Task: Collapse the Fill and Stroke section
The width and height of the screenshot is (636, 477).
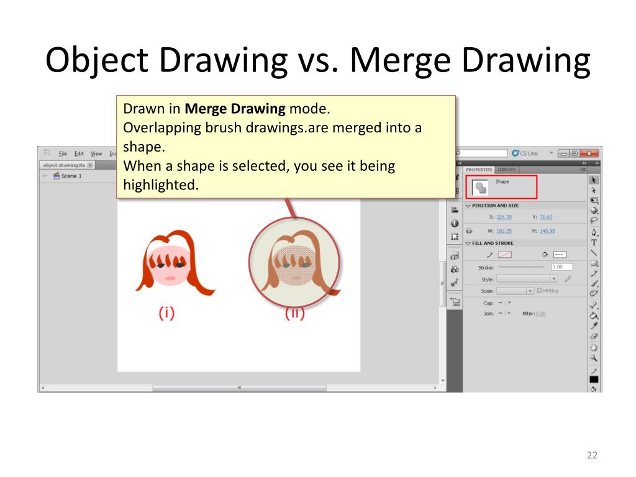Action: click(468, 243)
